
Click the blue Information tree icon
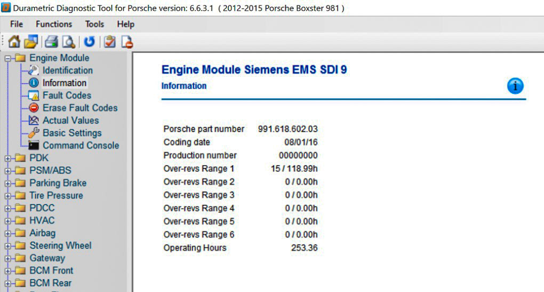34,83
